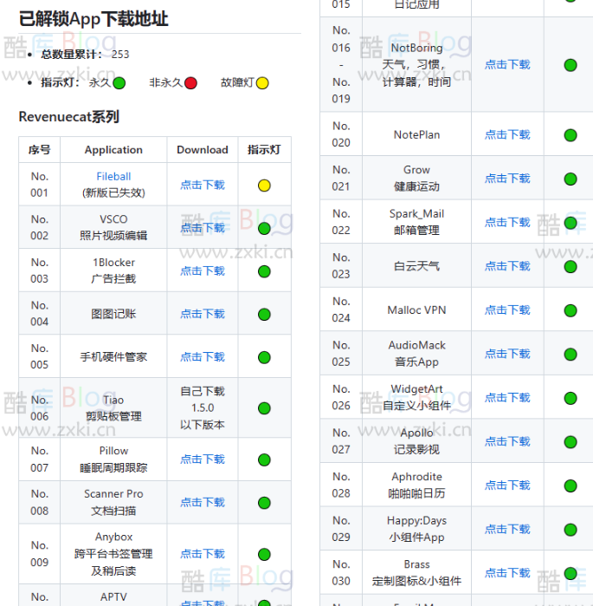Click green indicator in Grow row
Viewport: 593px width, 606px height.
[x=570, y=179]
